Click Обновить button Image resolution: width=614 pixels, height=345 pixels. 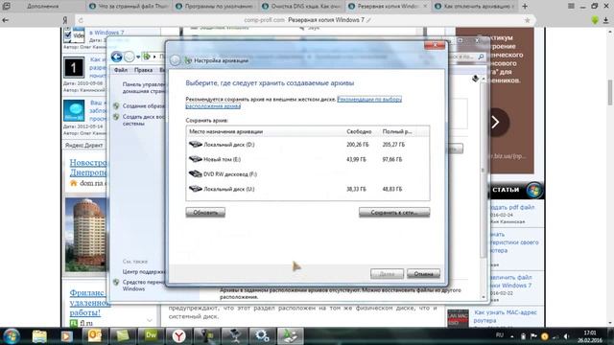point(205,213)
